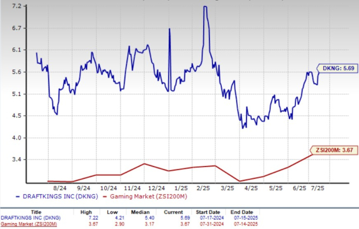Click the Gaming Market low value 2.90
The width and height of the screenshot is (359, 229).
[119, 224]
